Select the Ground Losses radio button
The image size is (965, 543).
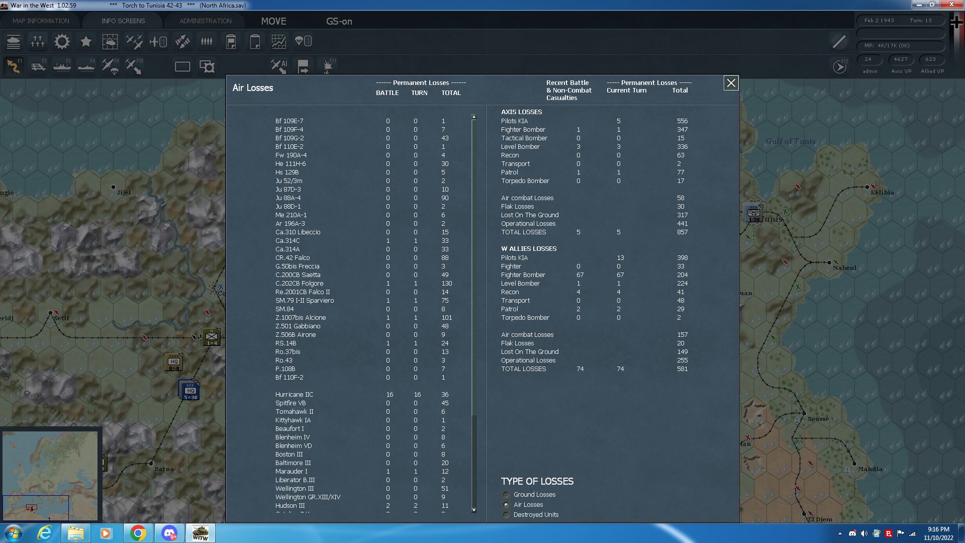(506, 495)
